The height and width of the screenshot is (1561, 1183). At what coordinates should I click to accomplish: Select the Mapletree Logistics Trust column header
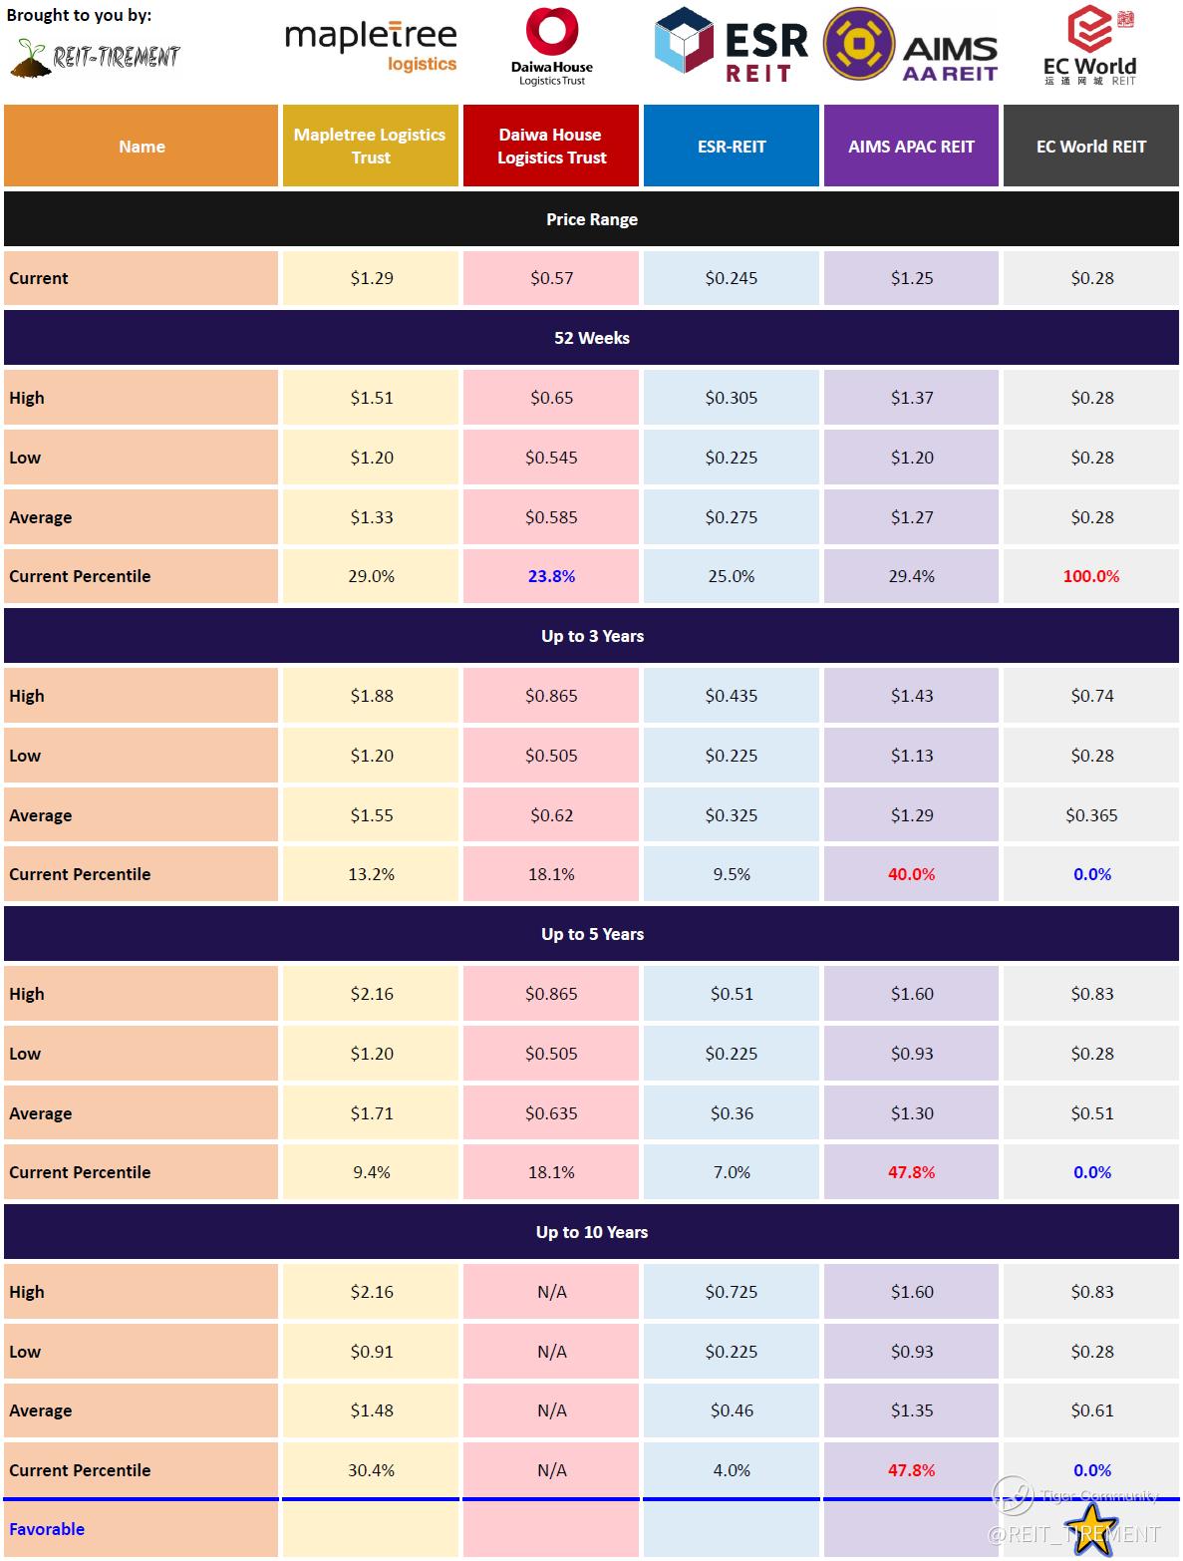pyautogui.click(x=370, y=146)
